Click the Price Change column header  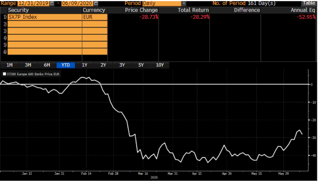pos(141,10)
